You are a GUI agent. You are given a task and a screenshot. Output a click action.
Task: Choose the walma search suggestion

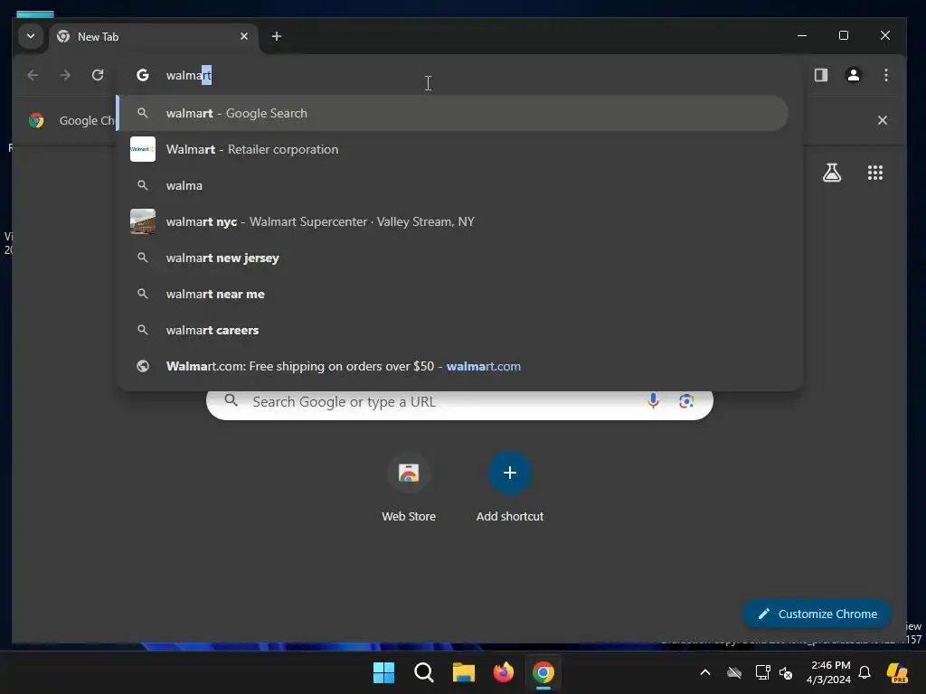click(453, 185)
